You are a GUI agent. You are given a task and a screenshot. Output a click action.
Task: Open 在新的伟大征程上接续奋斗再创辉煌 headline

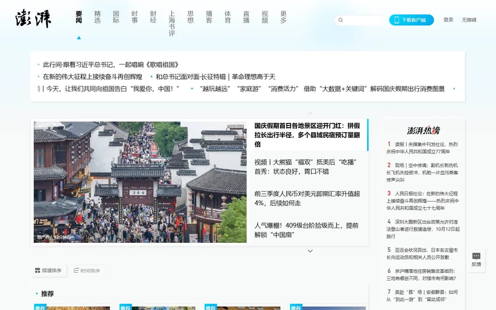(92, 76)
